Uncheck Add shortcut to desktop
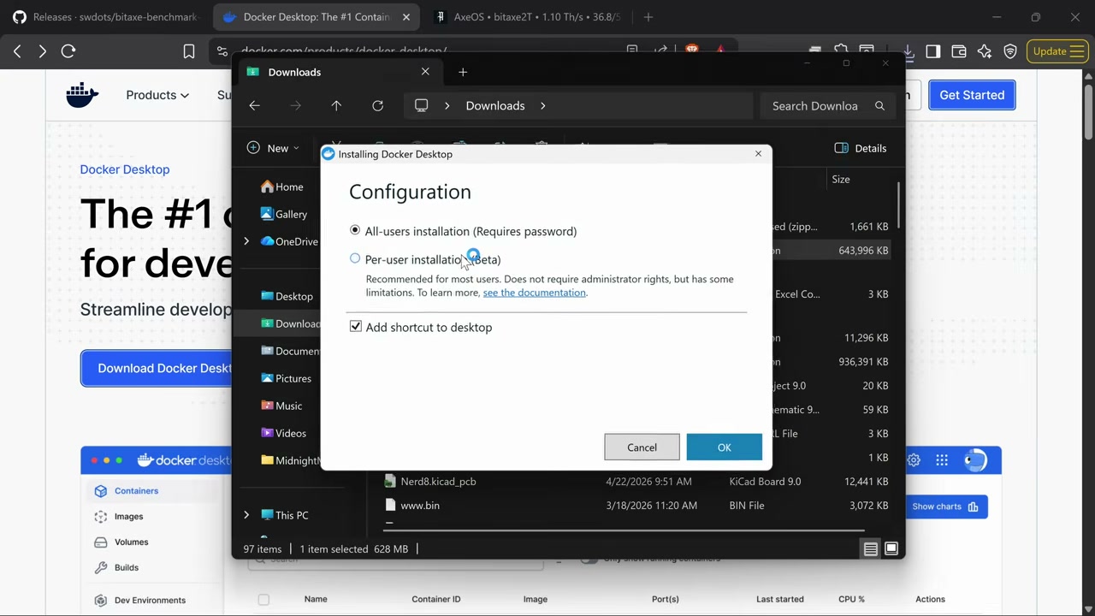 pyautogui.click(x=356, y=327)
